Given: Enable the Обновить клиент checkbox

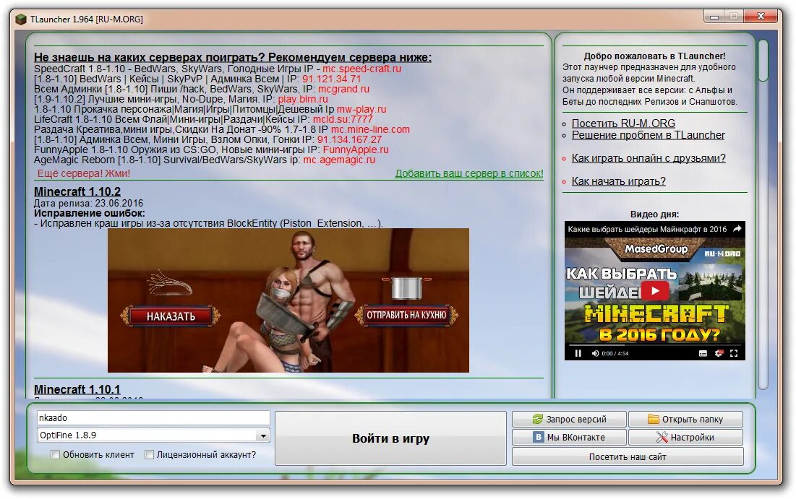Looking at the screenshot, I should 56,455.
